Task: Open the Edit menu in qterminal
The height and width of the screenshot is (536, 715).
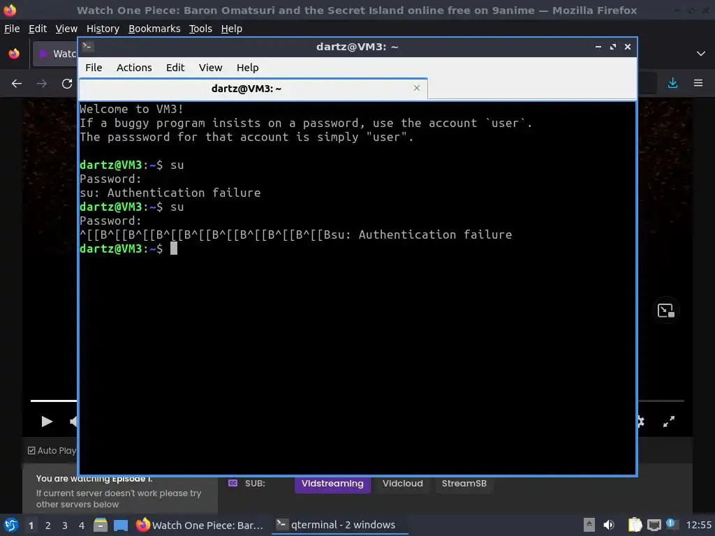Action: (175, 68)
